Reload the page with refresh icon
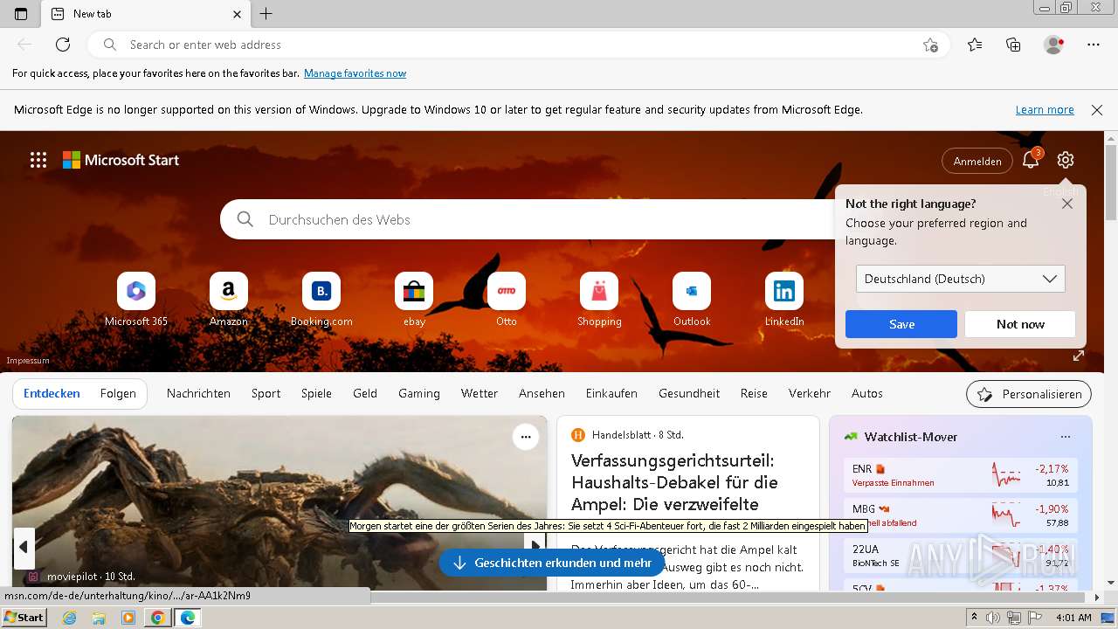1118x629 pixels. point(63,45)
